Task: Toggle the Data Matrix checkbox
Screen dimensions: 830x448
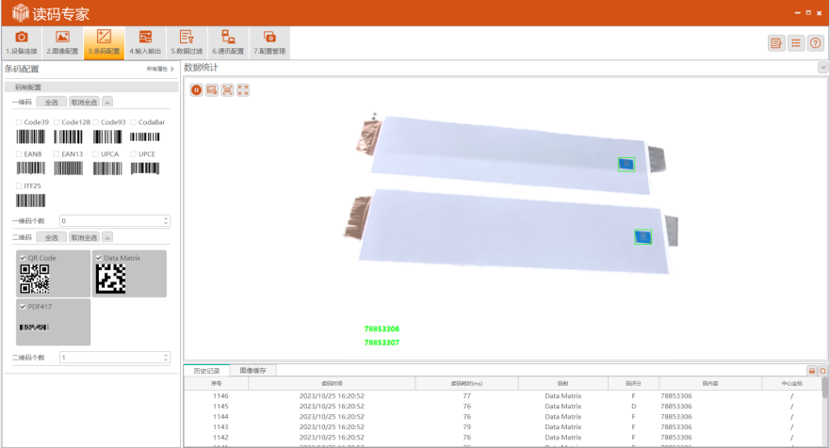Action: [x=99, y=258]
